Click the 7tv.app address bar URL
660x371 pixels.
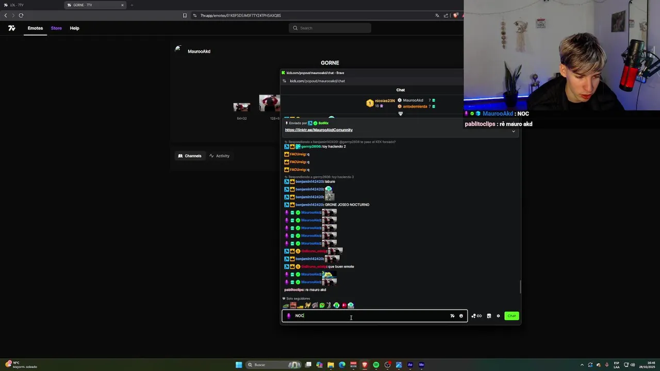[x=240, y=15]
